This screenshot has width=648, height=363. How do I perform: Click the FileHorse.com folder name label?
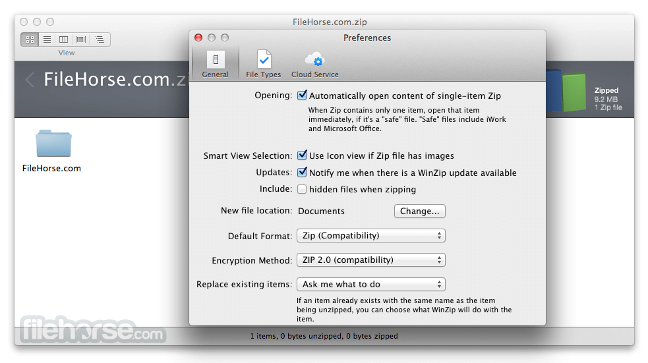point(51,168)
